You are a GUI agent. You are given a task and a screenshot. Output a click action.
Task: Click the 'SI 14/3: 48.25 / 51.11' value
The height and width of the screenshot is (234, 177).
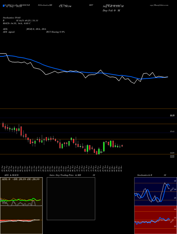27,21
